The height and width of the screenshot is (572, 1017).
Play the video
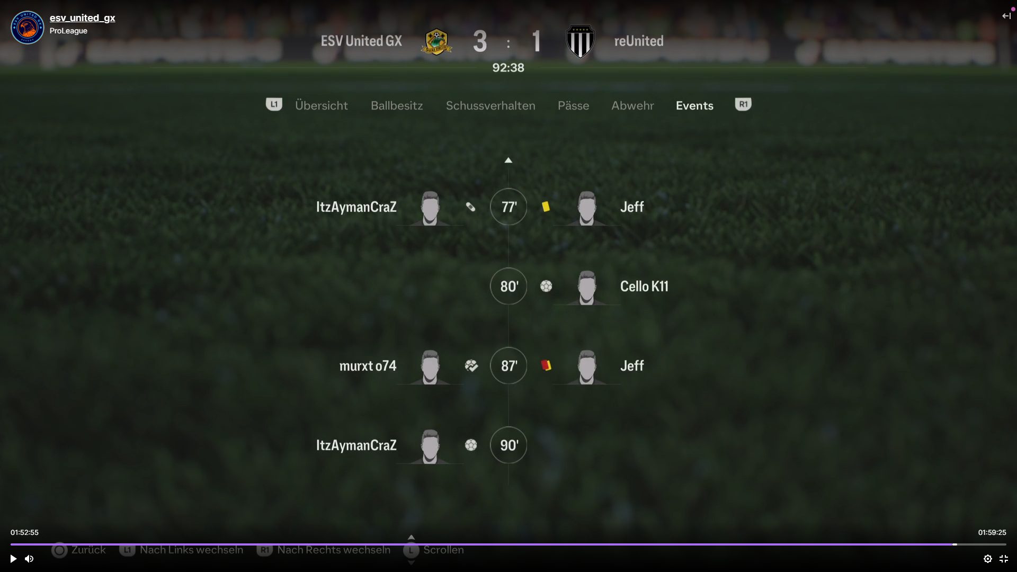click(13, 559)
